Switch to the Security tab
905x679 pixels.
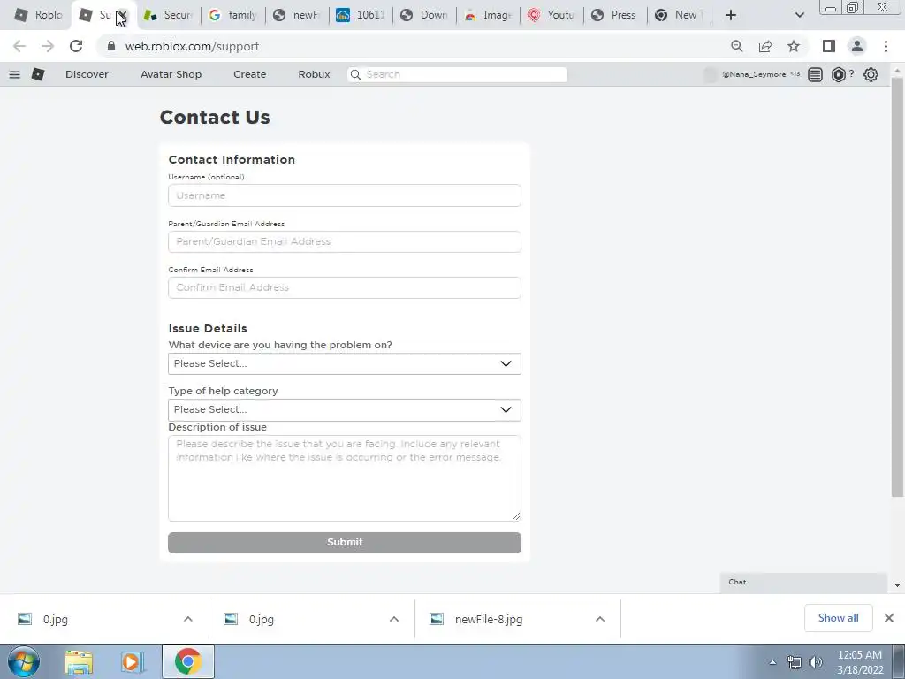168,15
